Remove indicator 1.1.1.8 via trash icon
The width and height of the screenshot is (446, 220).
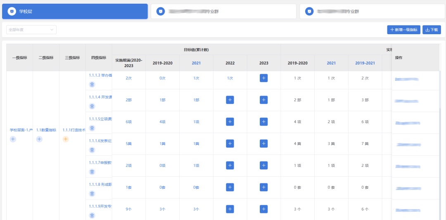92,194
